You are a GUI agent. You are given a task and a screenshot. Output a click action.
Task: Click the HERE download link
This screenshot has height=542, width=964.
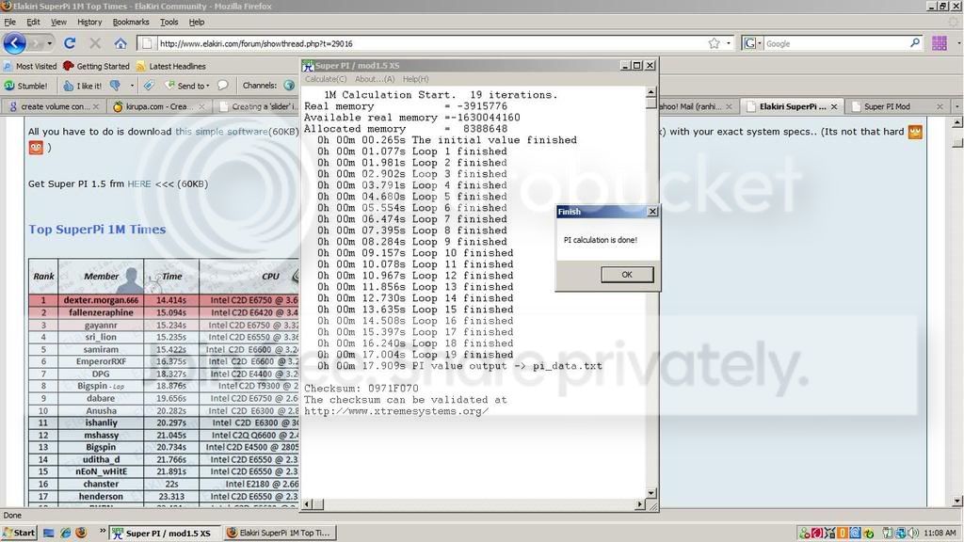tap(139, 183)
